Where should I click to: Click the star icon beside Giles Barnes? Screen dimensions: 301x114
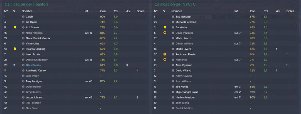14,65
